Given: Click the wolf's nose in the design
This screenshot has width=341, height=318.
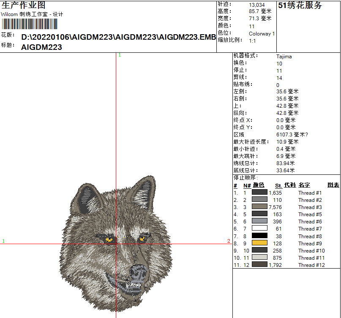Looking at the screenshot, I should [x=138, y=272].
